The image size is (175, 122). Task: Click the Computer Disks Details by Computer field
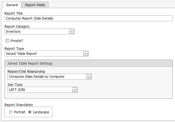tap(50, 76)
